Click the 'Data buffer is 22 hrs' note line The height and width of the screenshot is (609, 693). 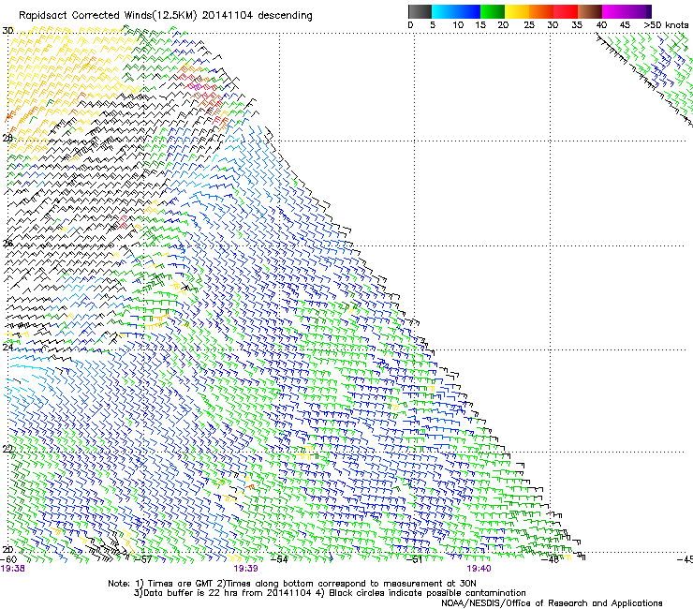tap(330, 593)
